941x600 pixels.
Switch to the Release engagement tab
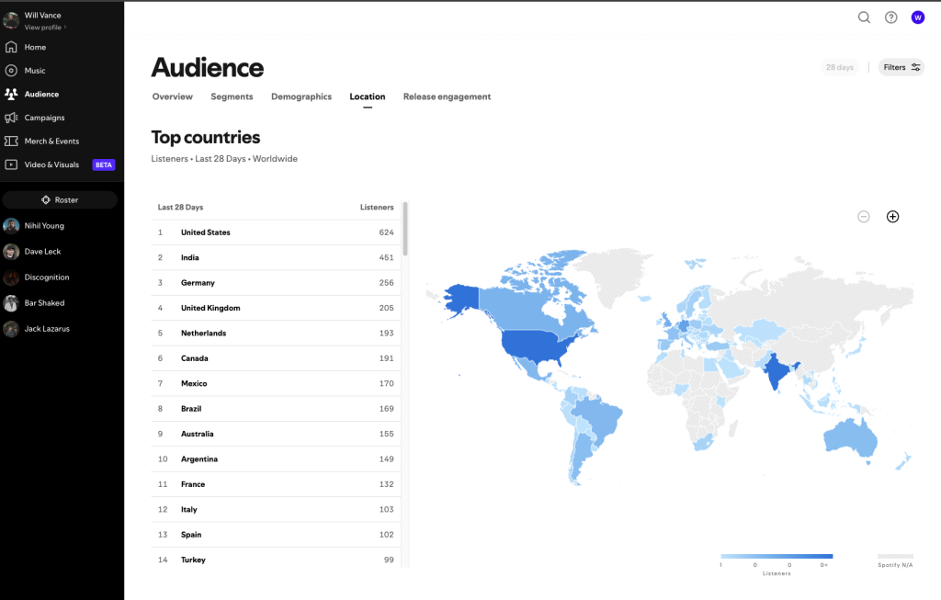447,96
